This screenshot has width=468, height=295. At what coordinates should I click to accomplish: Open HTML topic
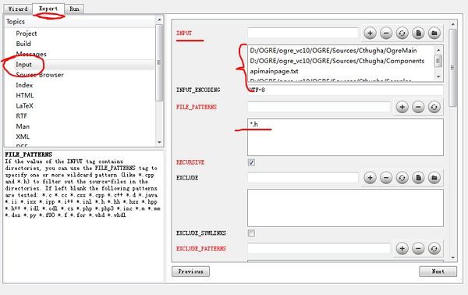pyautogui.click(x=25, y=95)
